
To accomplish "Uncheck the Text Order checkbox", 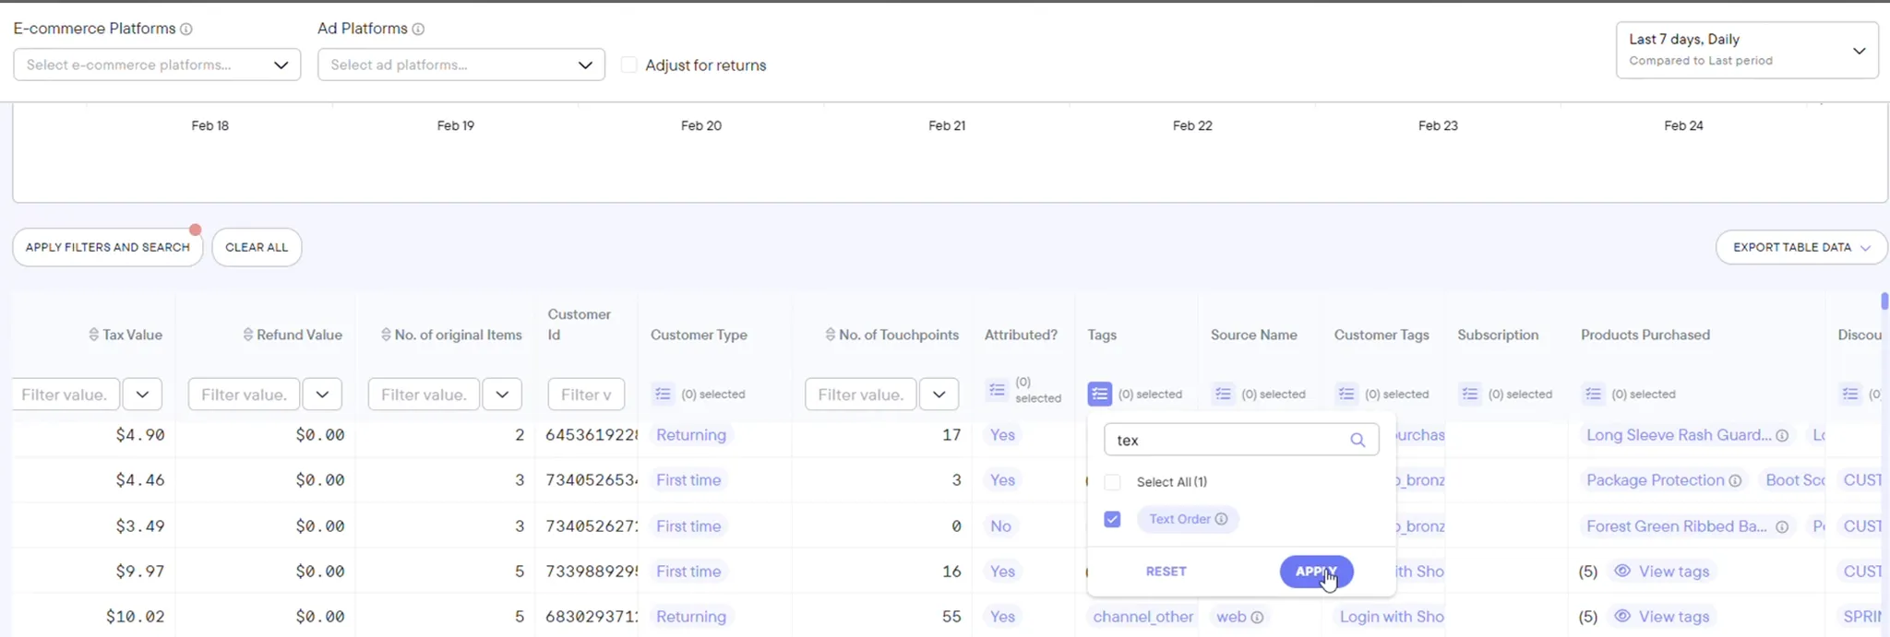I will pyautogui.click(x=1112, y=520).
